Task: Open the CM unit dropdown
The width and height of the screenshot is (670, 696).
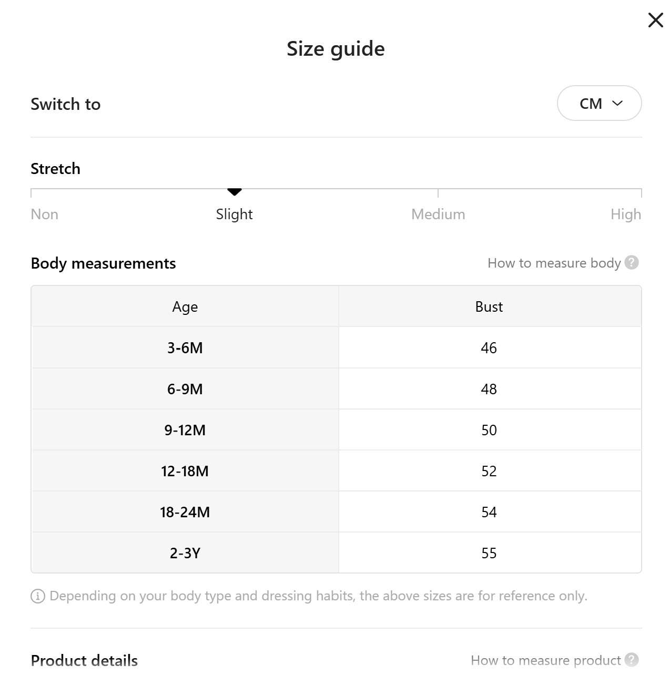Action: point(598,104)
